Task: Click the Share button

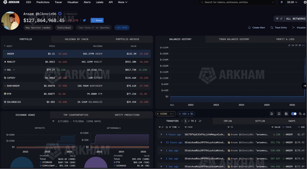Action: pyautogui.click(x=97, y=20)
